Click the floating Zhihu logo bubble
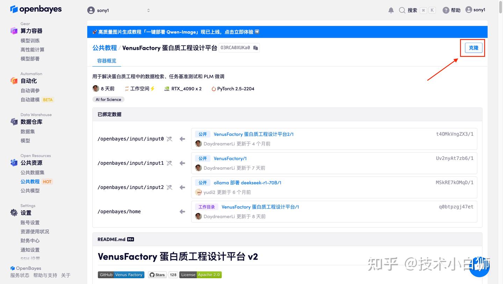Screen dimensions: 503x284 pos(479,266)
